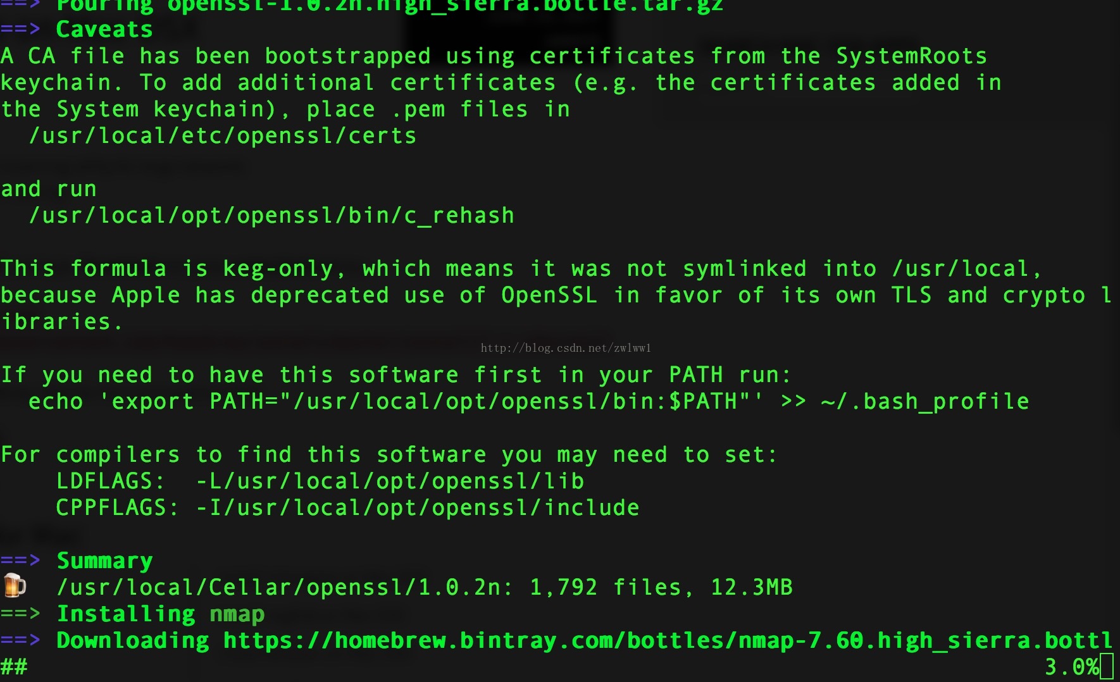Click the ".pem" file extension text
The width and height of the screenshot is (1120, 682).
(418, 109)
